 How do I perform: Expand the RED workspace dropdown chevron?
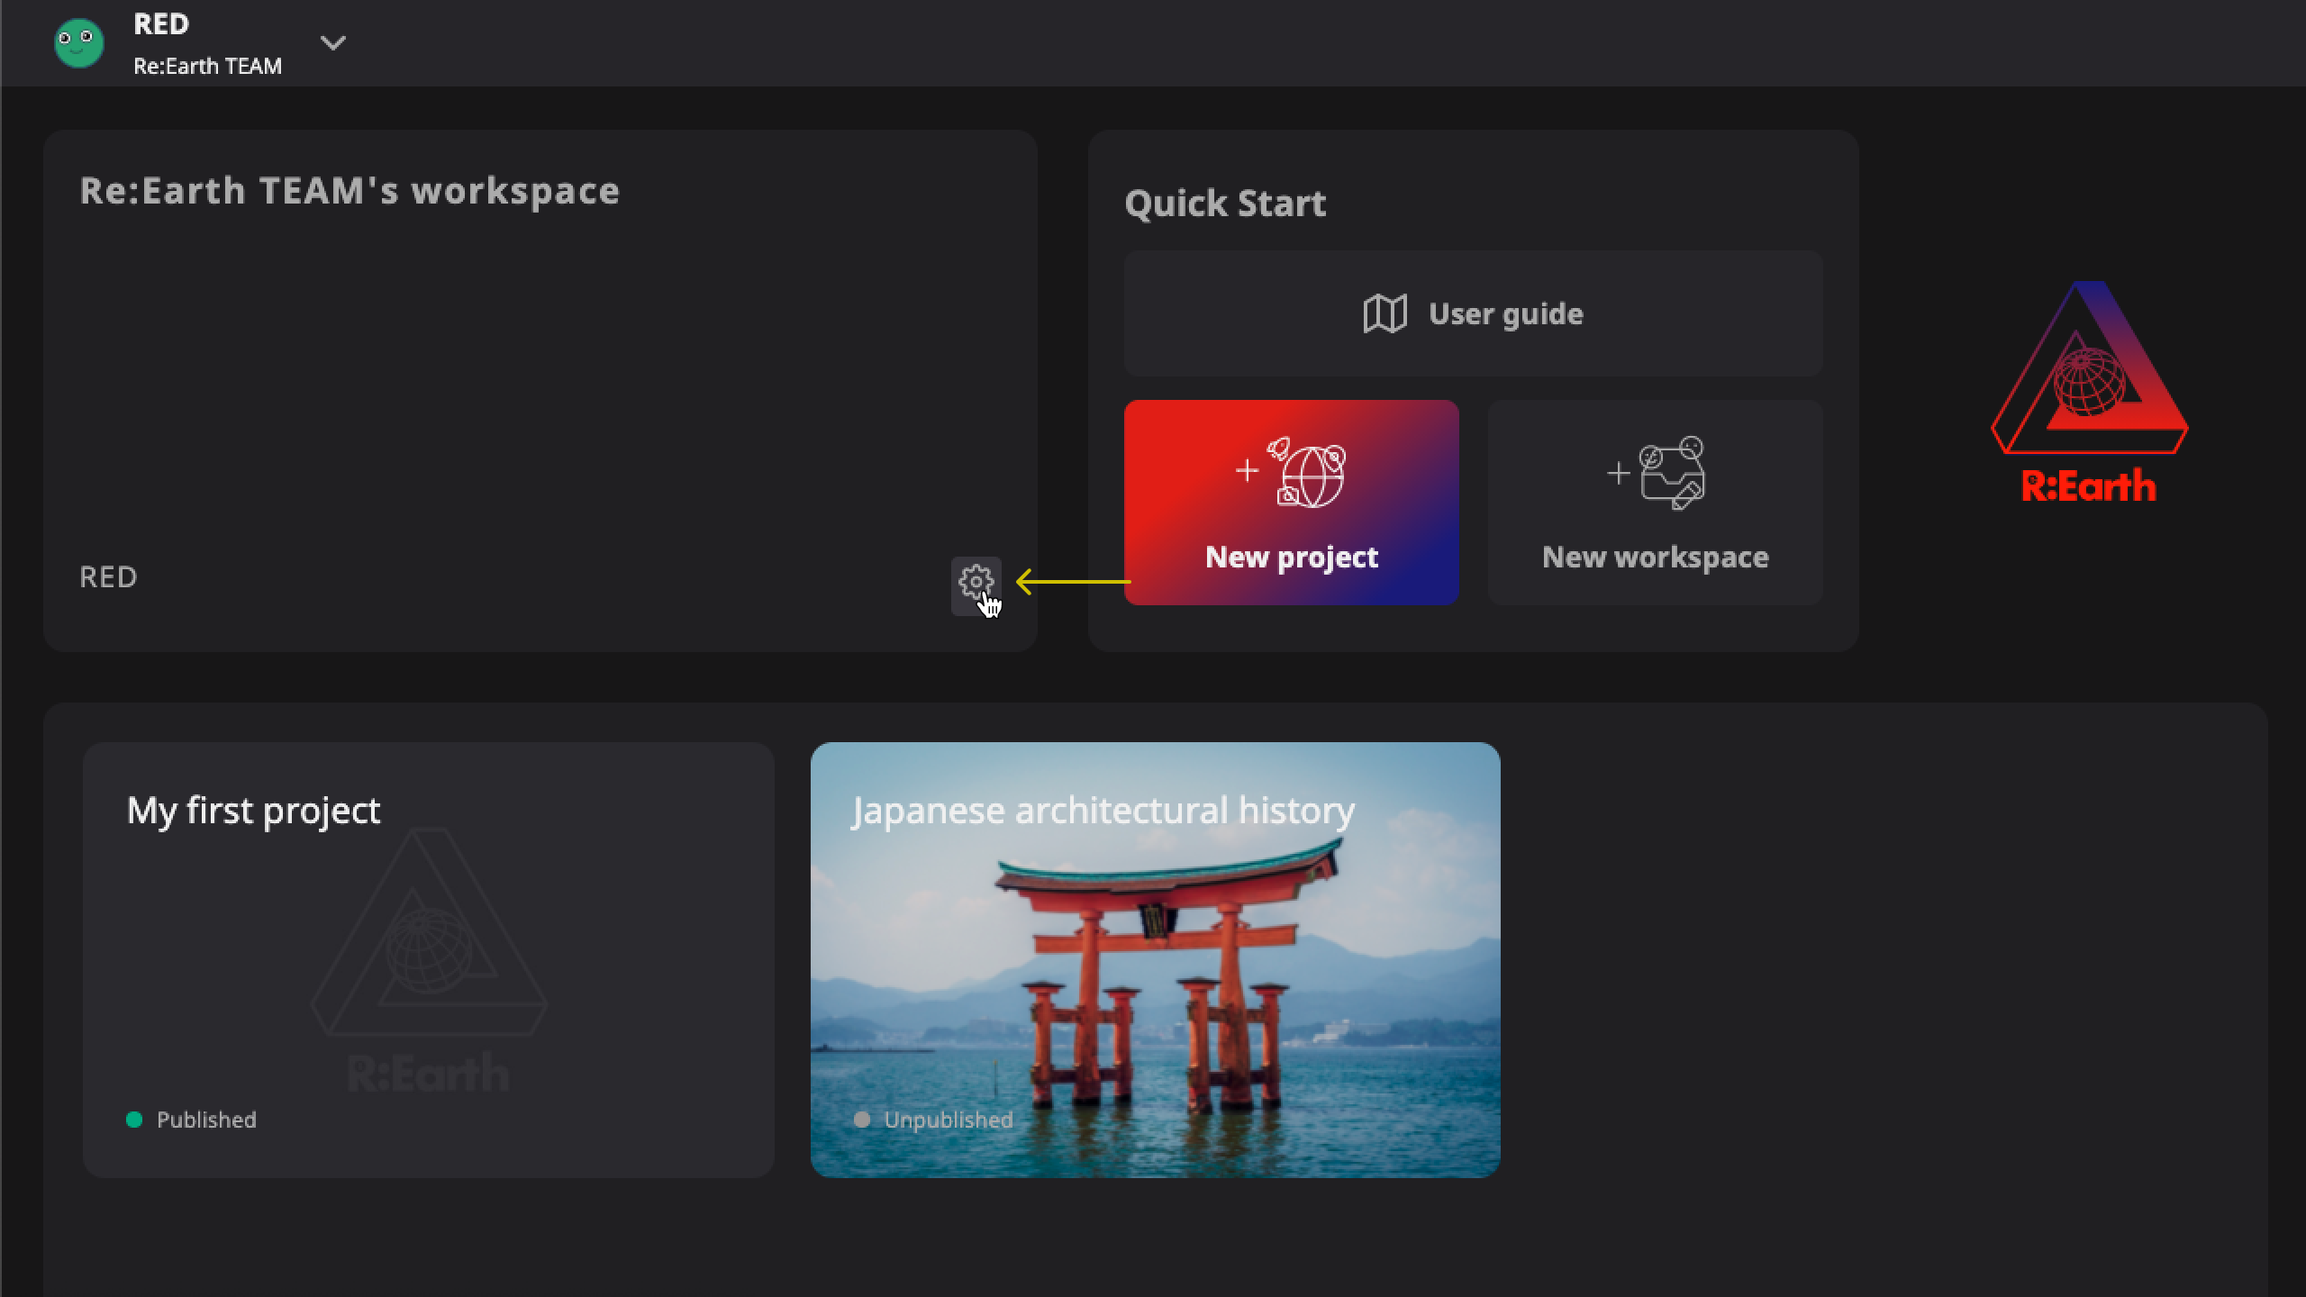333,43
